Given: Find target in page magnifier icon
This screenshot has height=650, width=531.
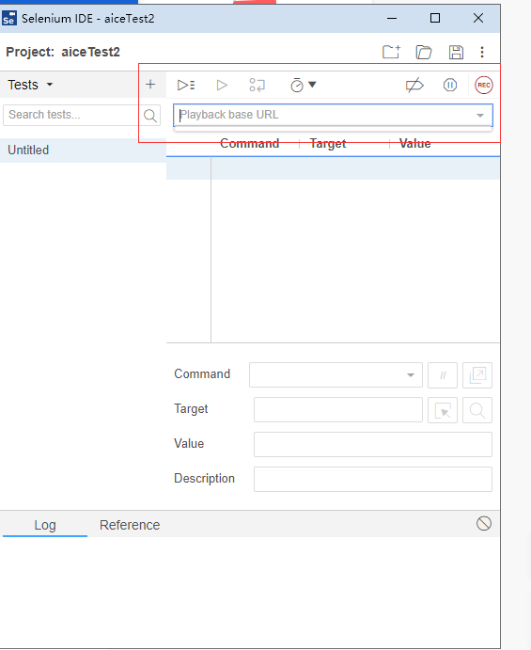Looking at the screenshot, I should (x=477, y=410).
